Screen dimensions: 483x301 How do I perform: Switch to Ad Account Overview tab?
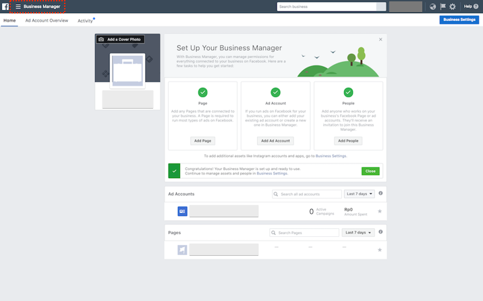click(x=47, y=20)
